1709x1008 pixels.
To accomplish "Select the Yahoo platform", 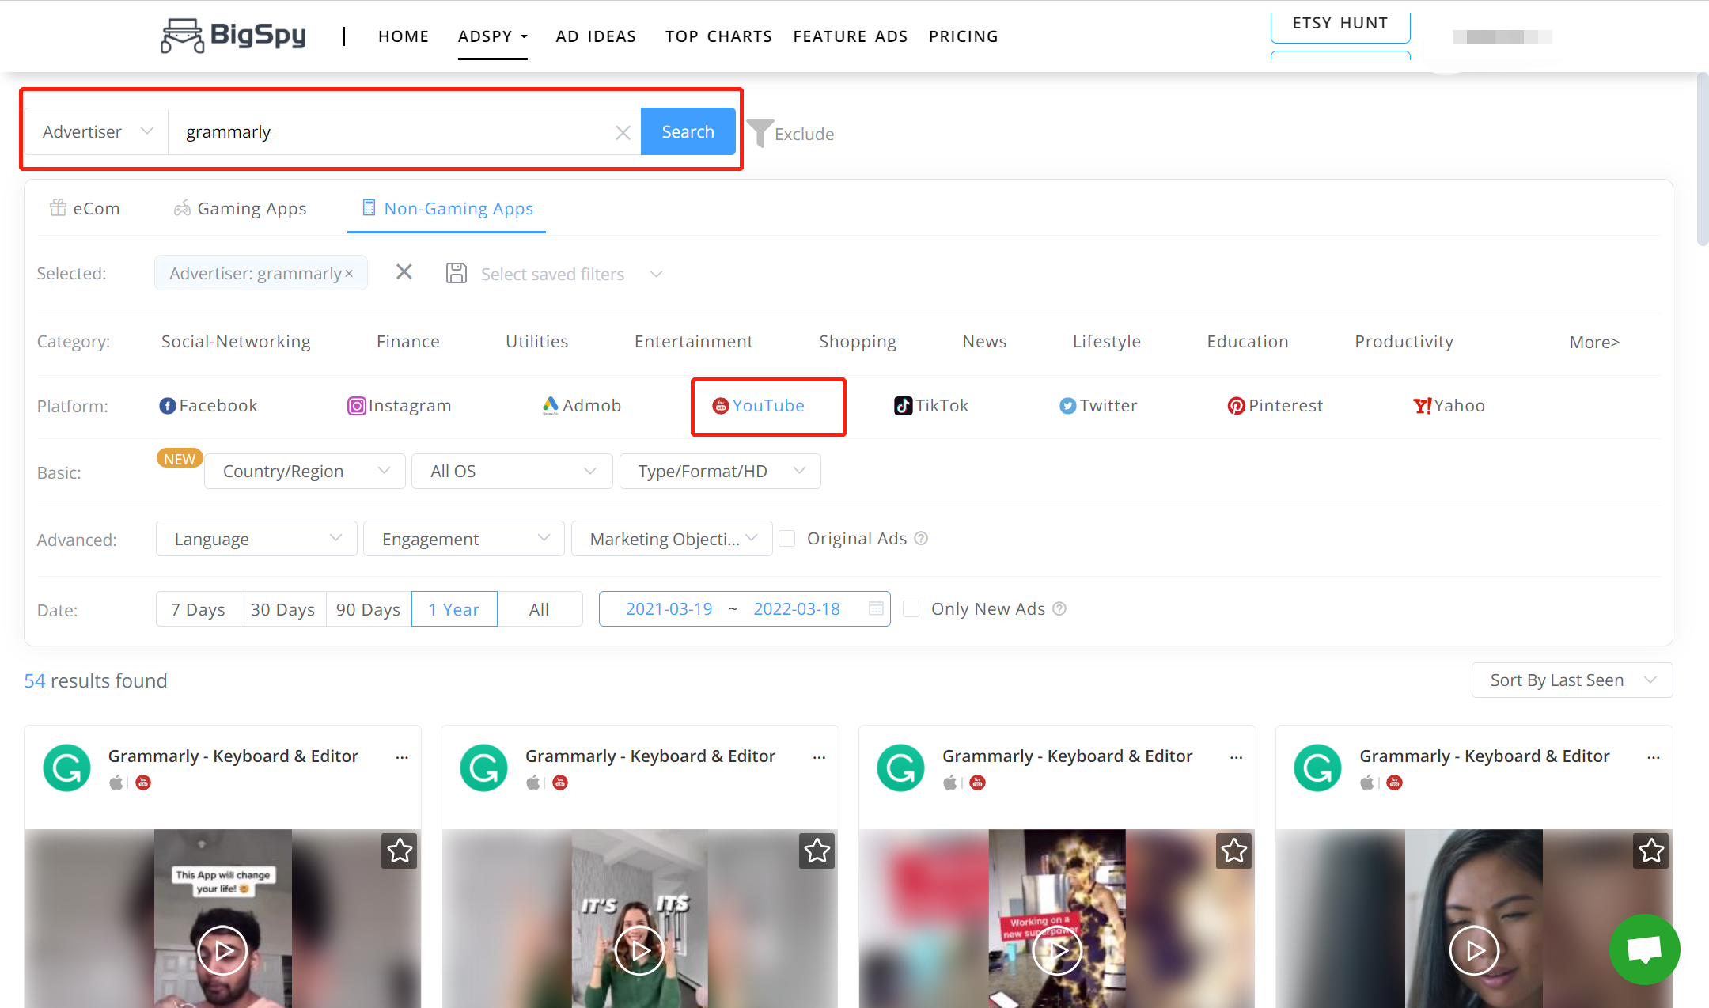I will click(1449, 406).
